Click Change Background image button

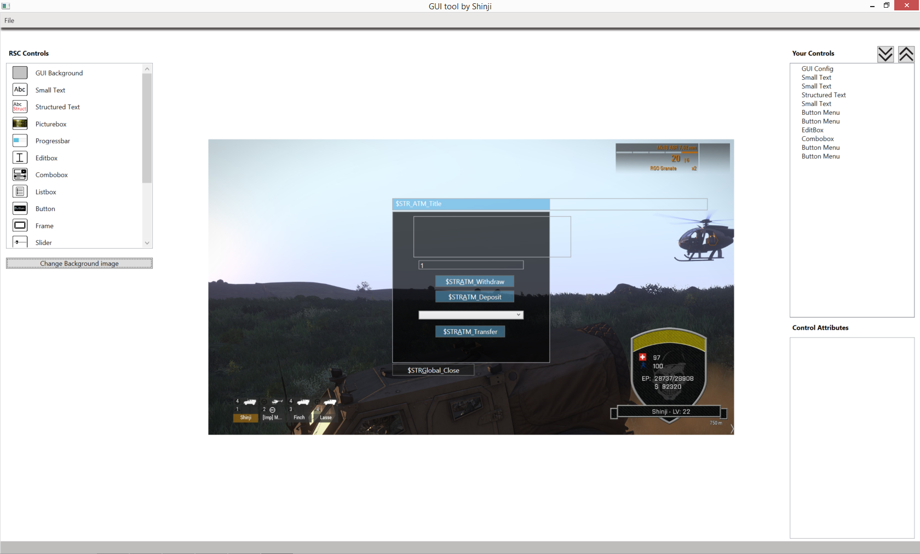[x=79, y=264]
